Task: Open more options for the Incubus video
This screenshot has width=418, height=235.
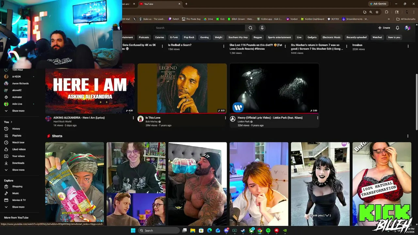Action: [408, 46]
